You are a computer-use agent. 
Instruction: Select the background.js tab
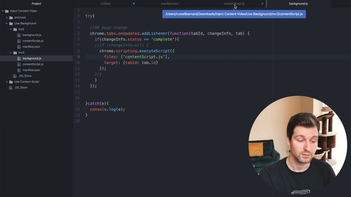[x=298, y=4]
